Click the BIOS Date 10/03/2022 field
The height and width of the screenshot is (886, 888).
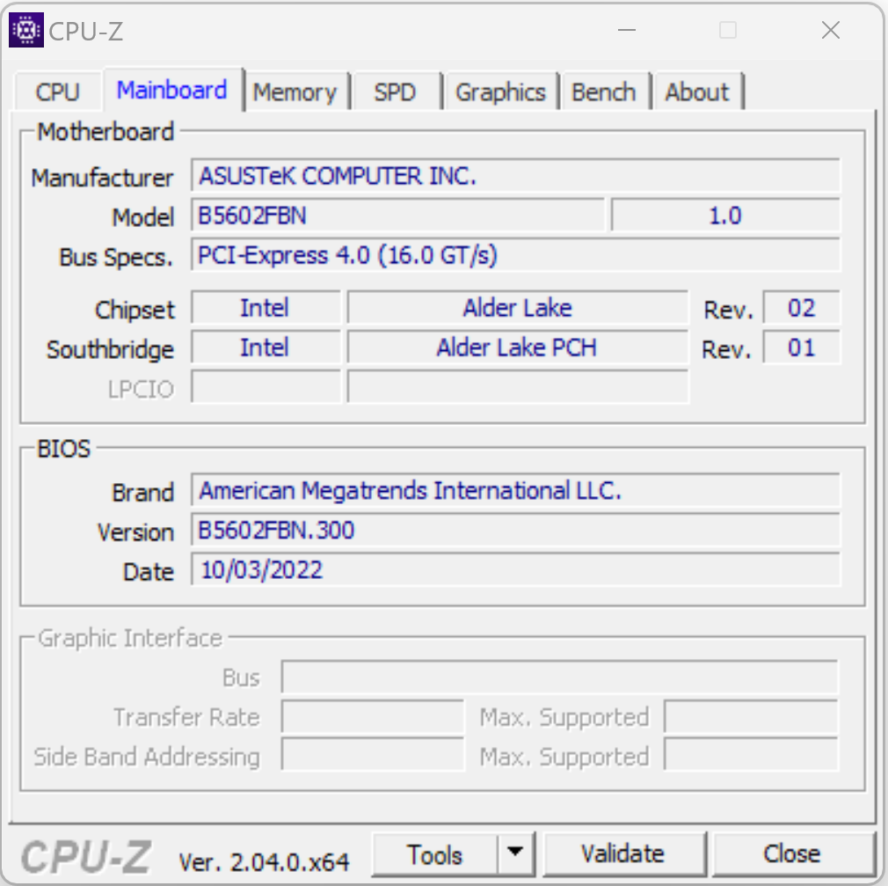[515, 569]
